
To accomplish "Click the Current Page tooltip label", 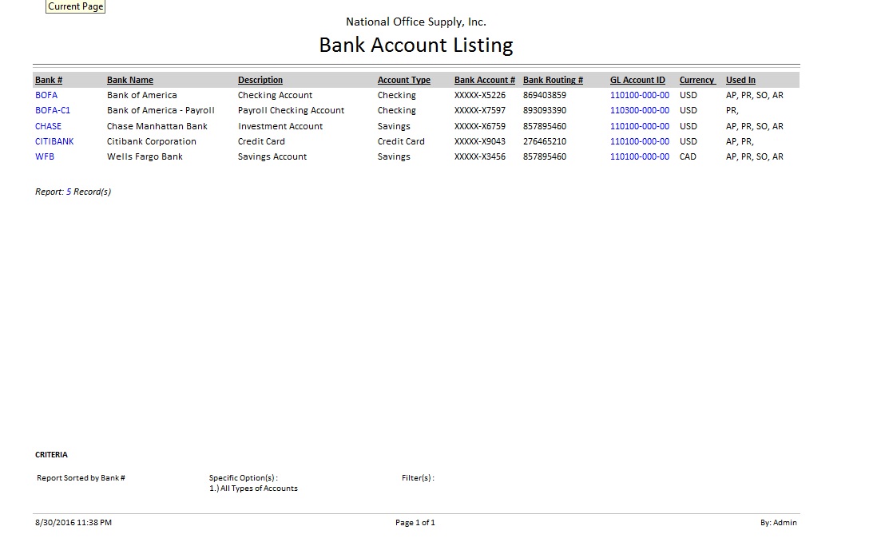I will (76, 6).
